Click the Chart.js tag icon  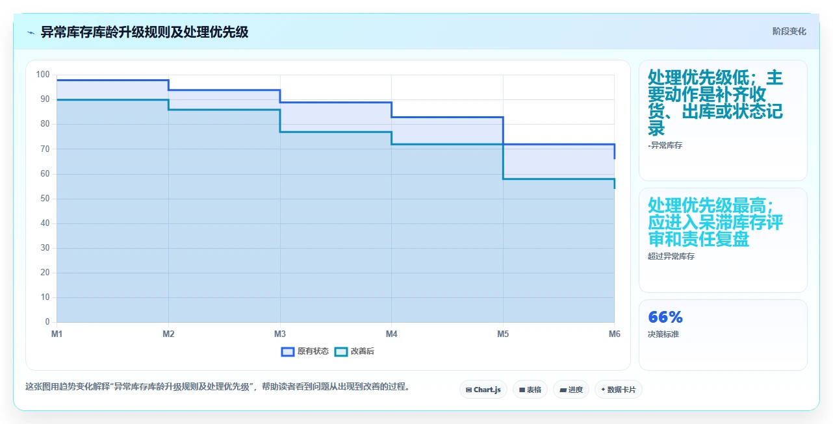468,390
